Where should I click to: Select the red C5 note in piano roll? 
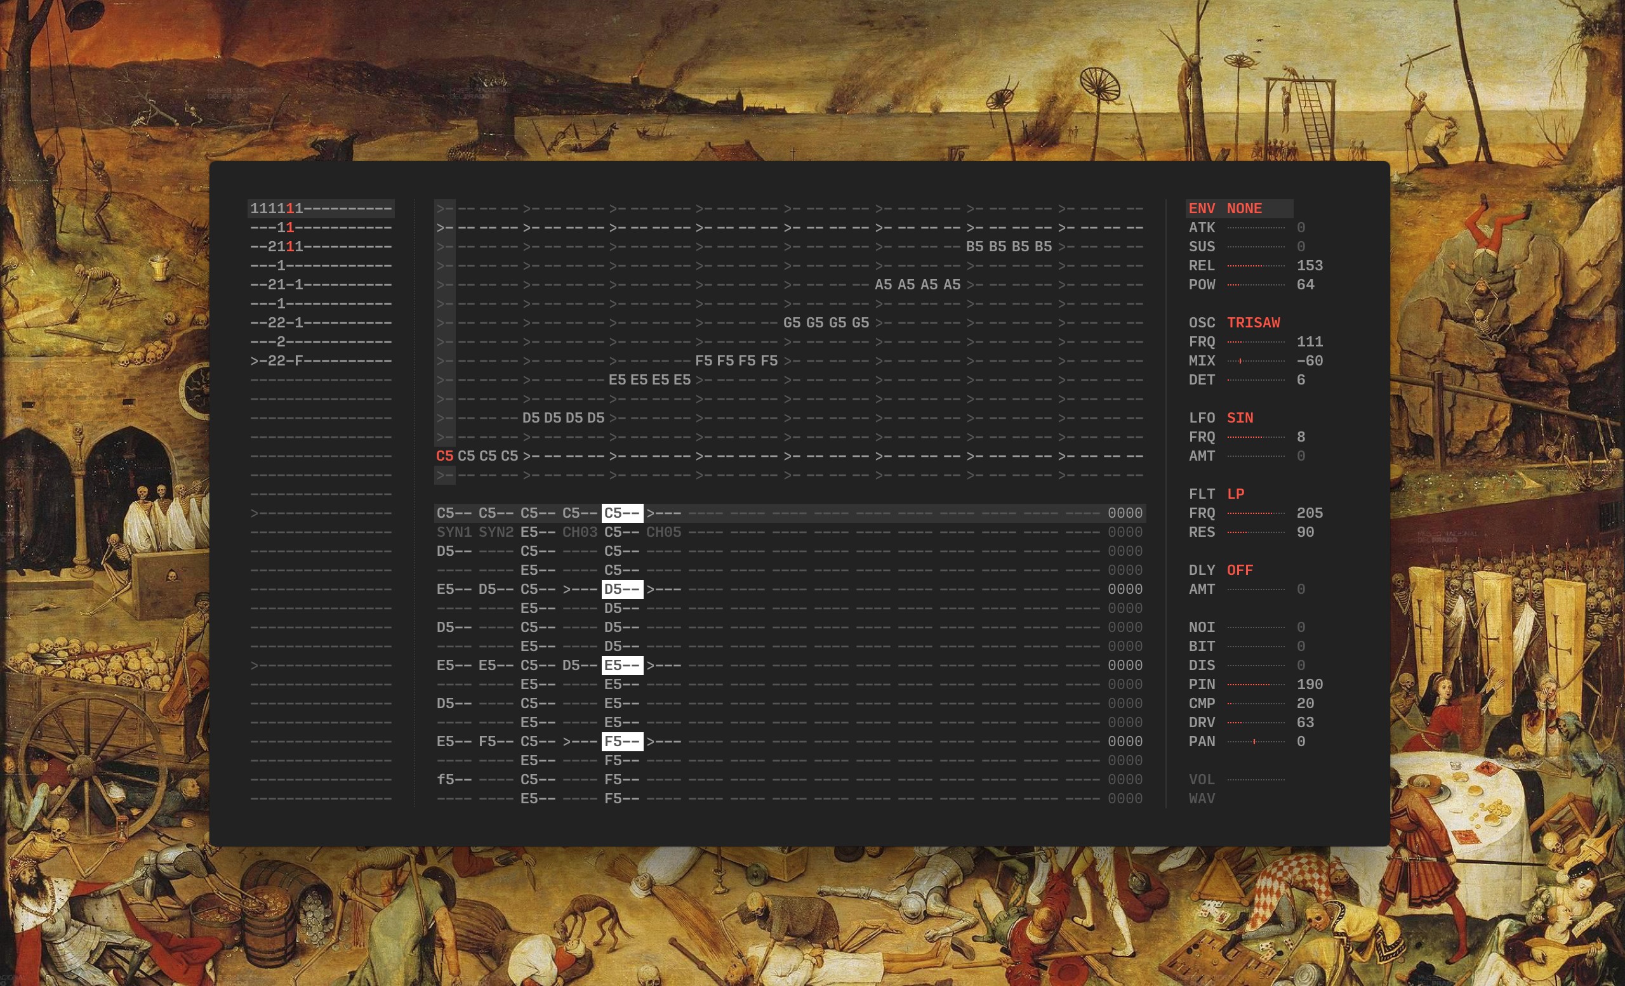(444, 456)
